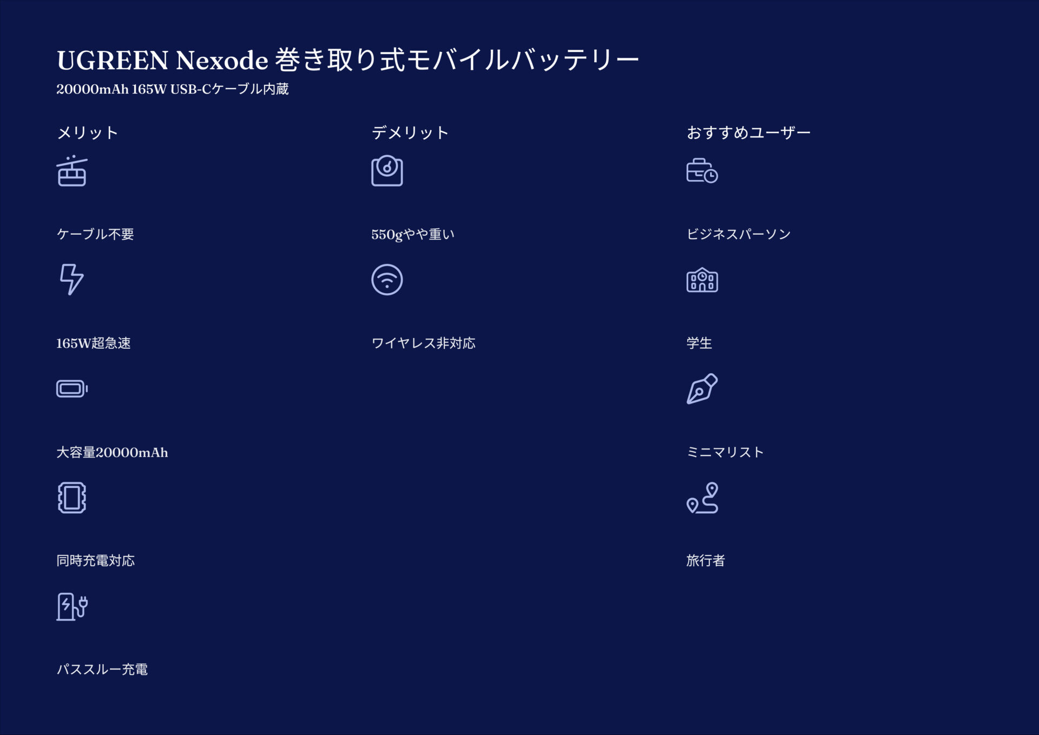Screen dimensions: 1039x735
Task: Select the pen nib icon above 学生 label
Action: (x=702, y=389)
